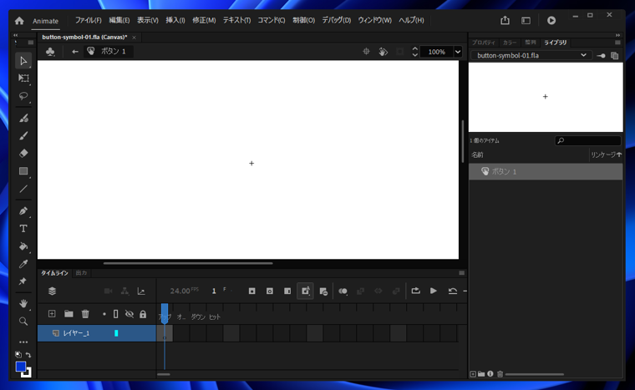Select the Free Transform tool
Image resolution: width=635 pixels, height=390 pixels.
[x=23, y=79]
